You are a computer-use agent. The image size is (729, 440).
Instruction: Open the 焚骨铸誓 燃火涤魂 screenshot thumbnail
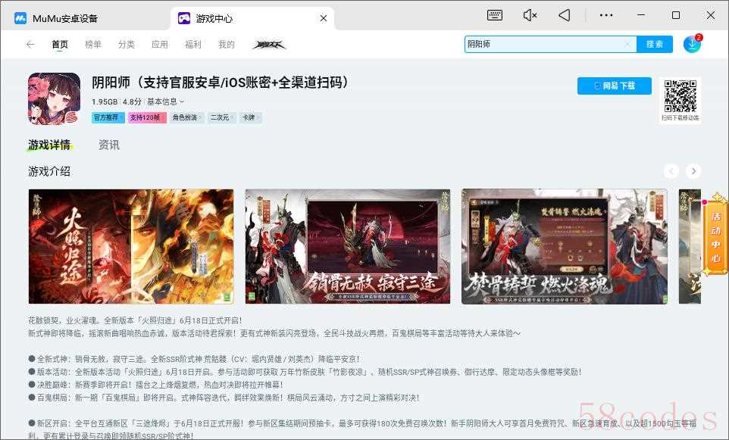(x=565, y=246)
